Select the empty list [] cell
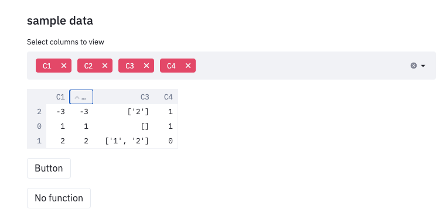This screenshot has width=443, height=223. coord(124,126)
